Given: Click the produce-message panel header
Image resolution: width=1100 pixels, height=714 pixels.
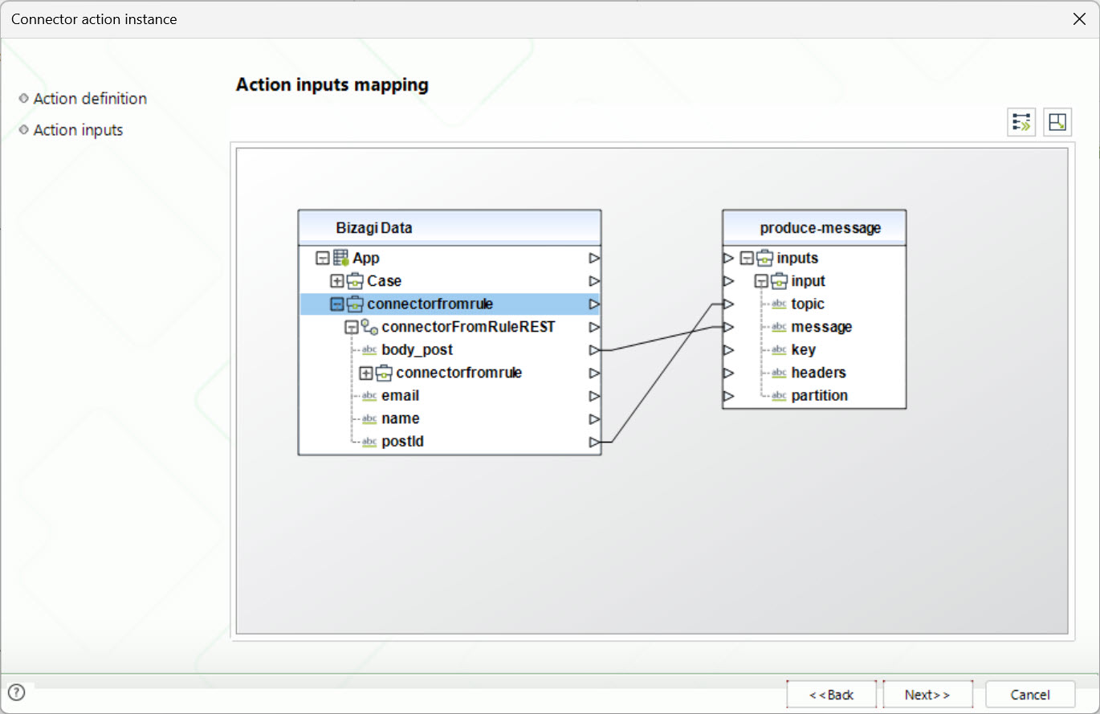Looking at the screenshot, I should coord(814,228).
